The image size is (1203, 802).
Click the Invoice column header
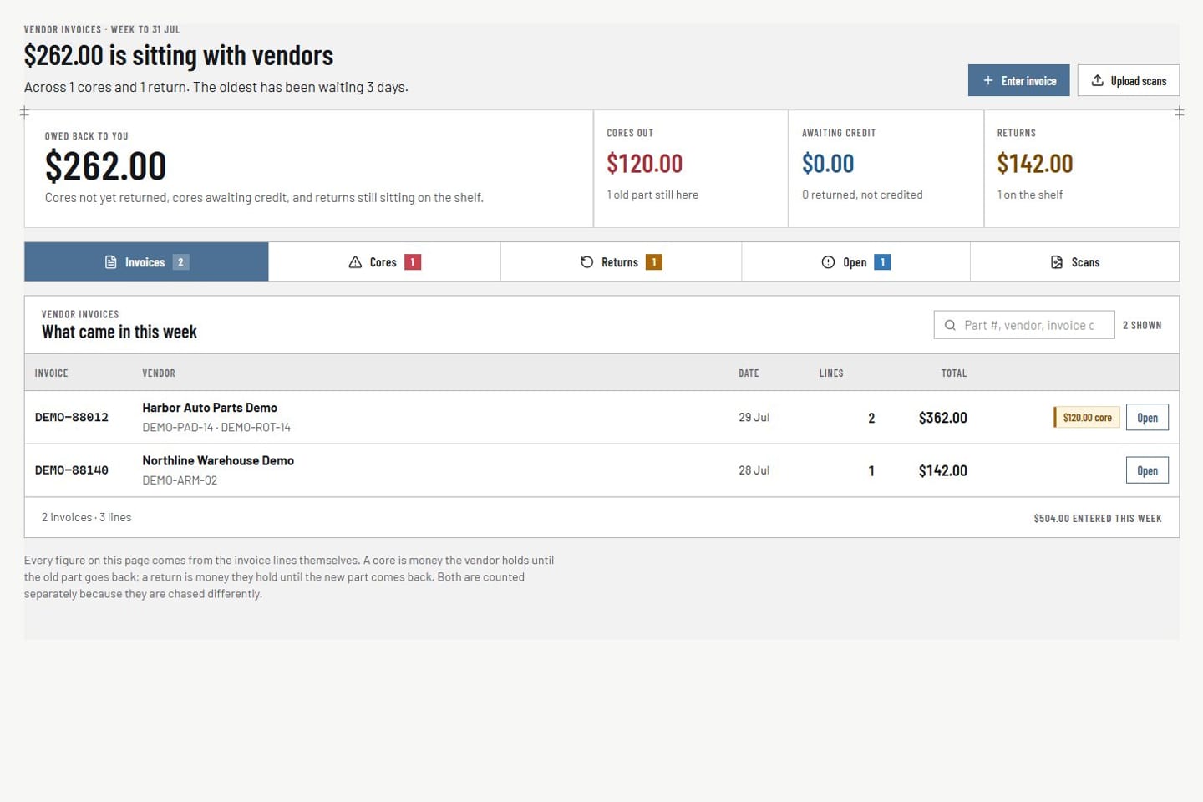click(x=51, y=373)
